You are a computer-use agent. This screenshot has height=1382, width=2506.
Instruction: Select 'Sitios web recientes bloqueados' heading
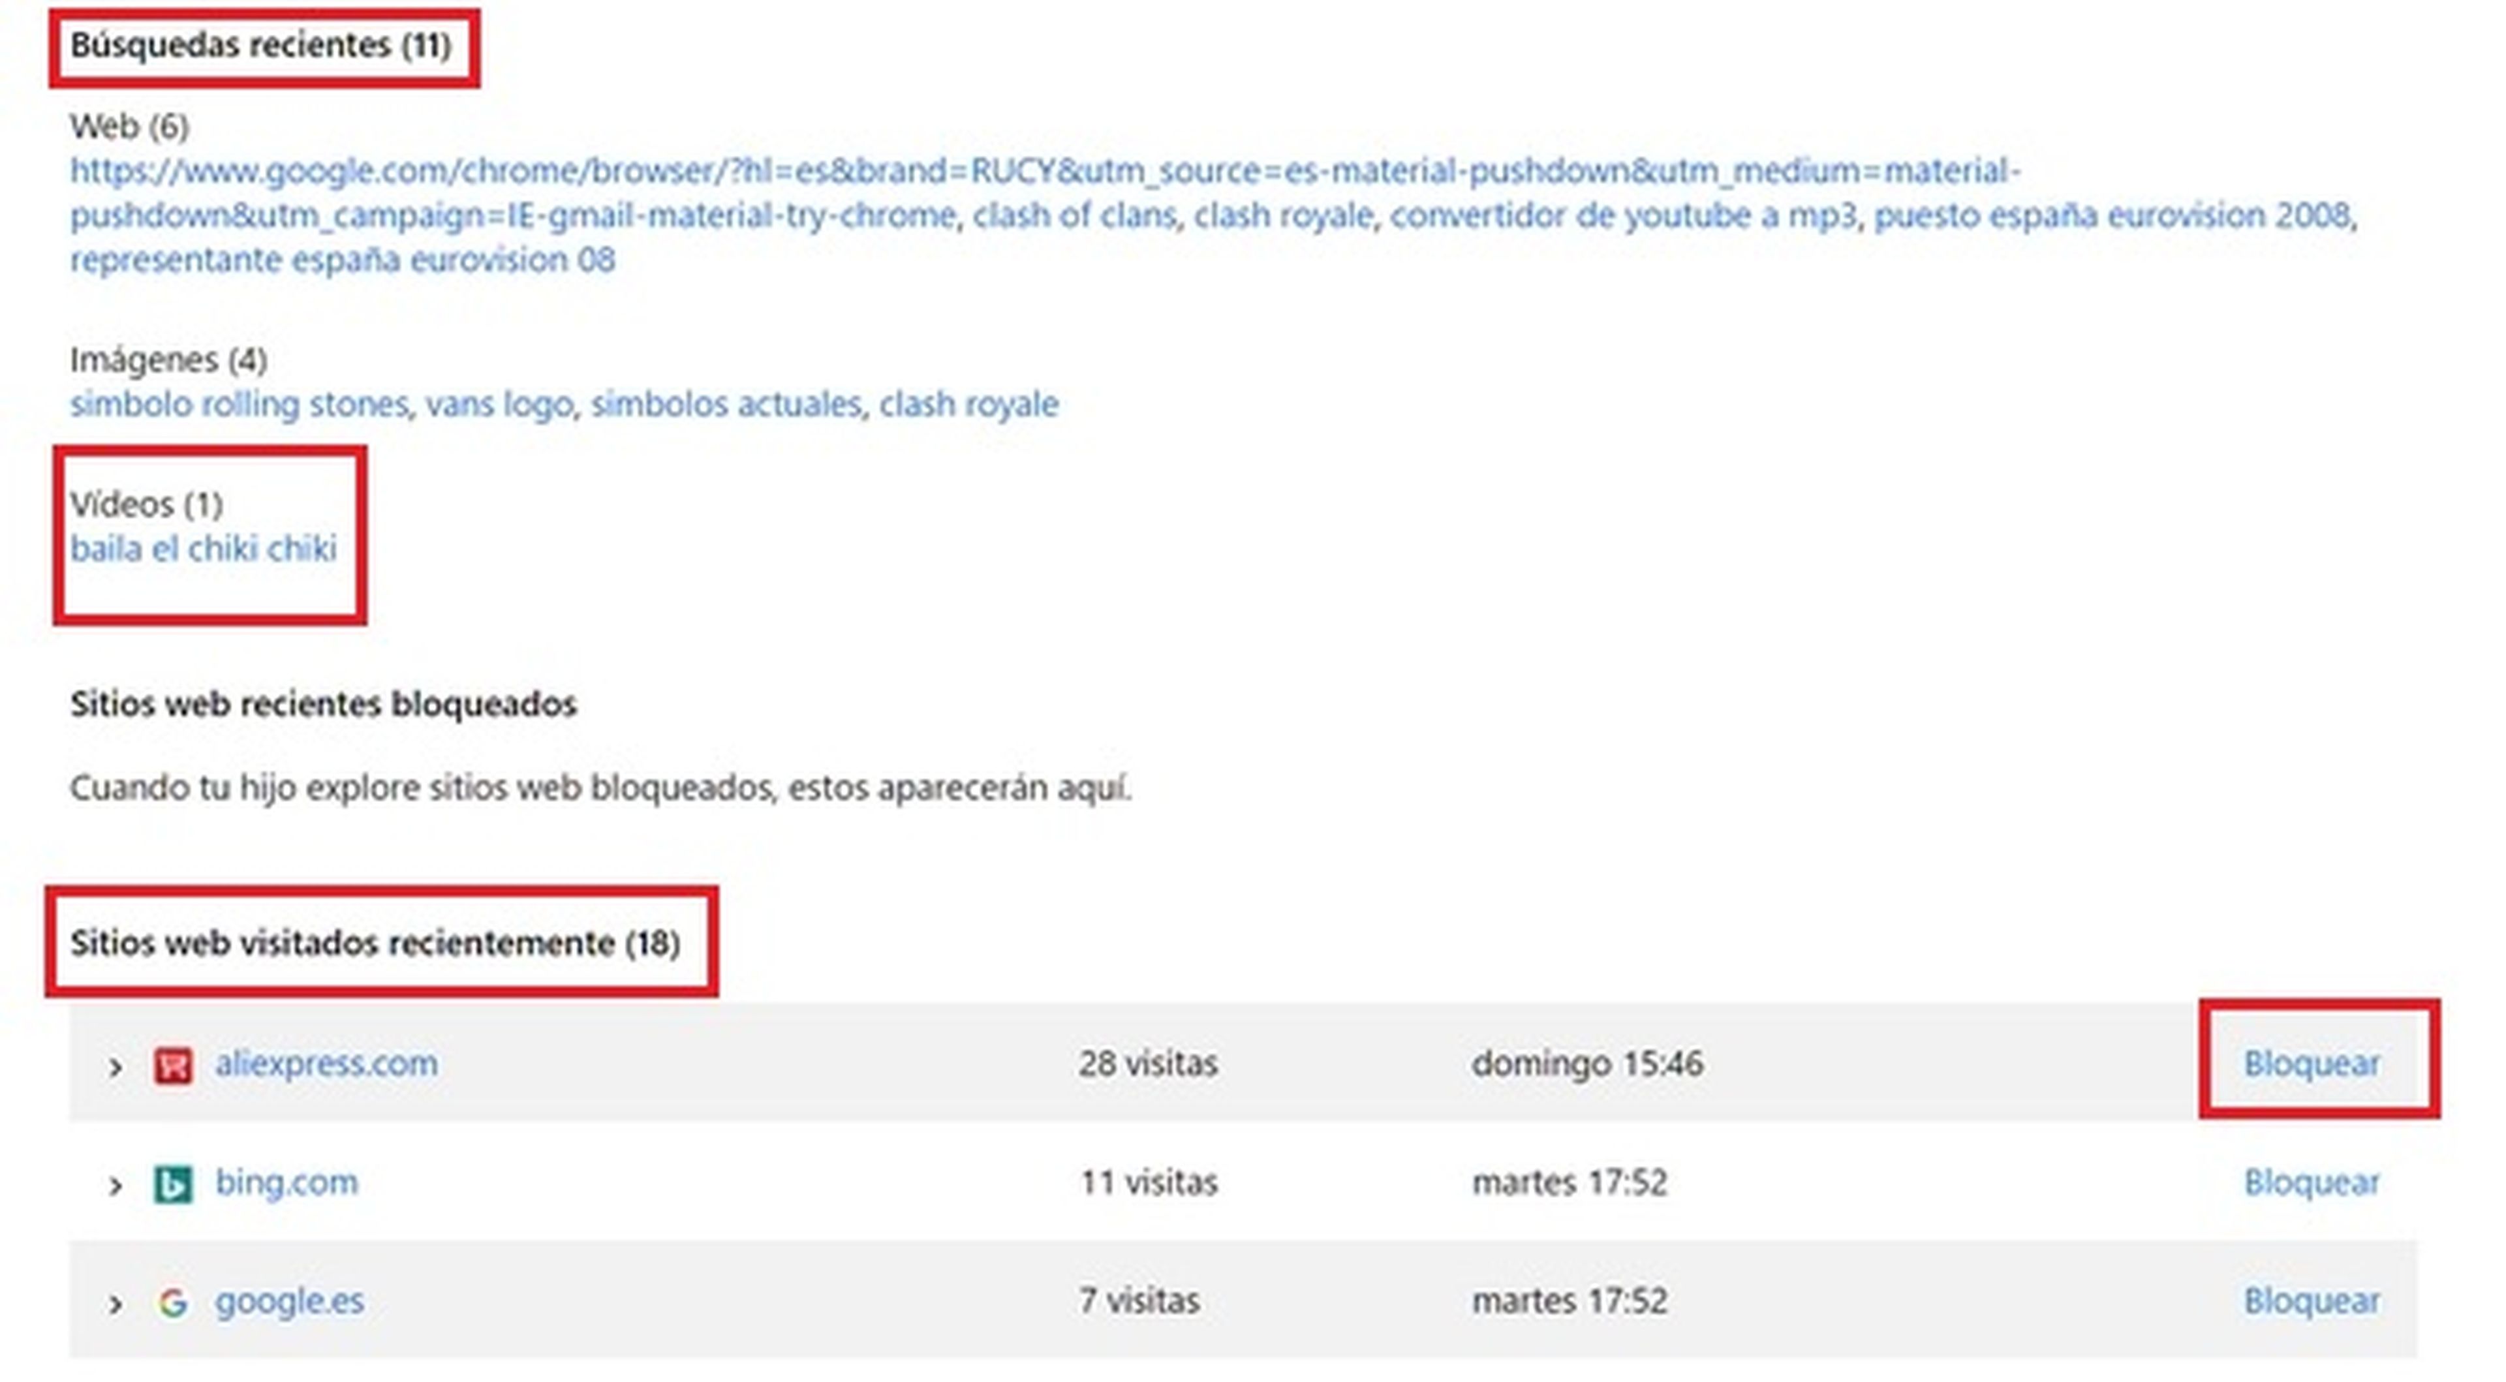click(323, 703)
